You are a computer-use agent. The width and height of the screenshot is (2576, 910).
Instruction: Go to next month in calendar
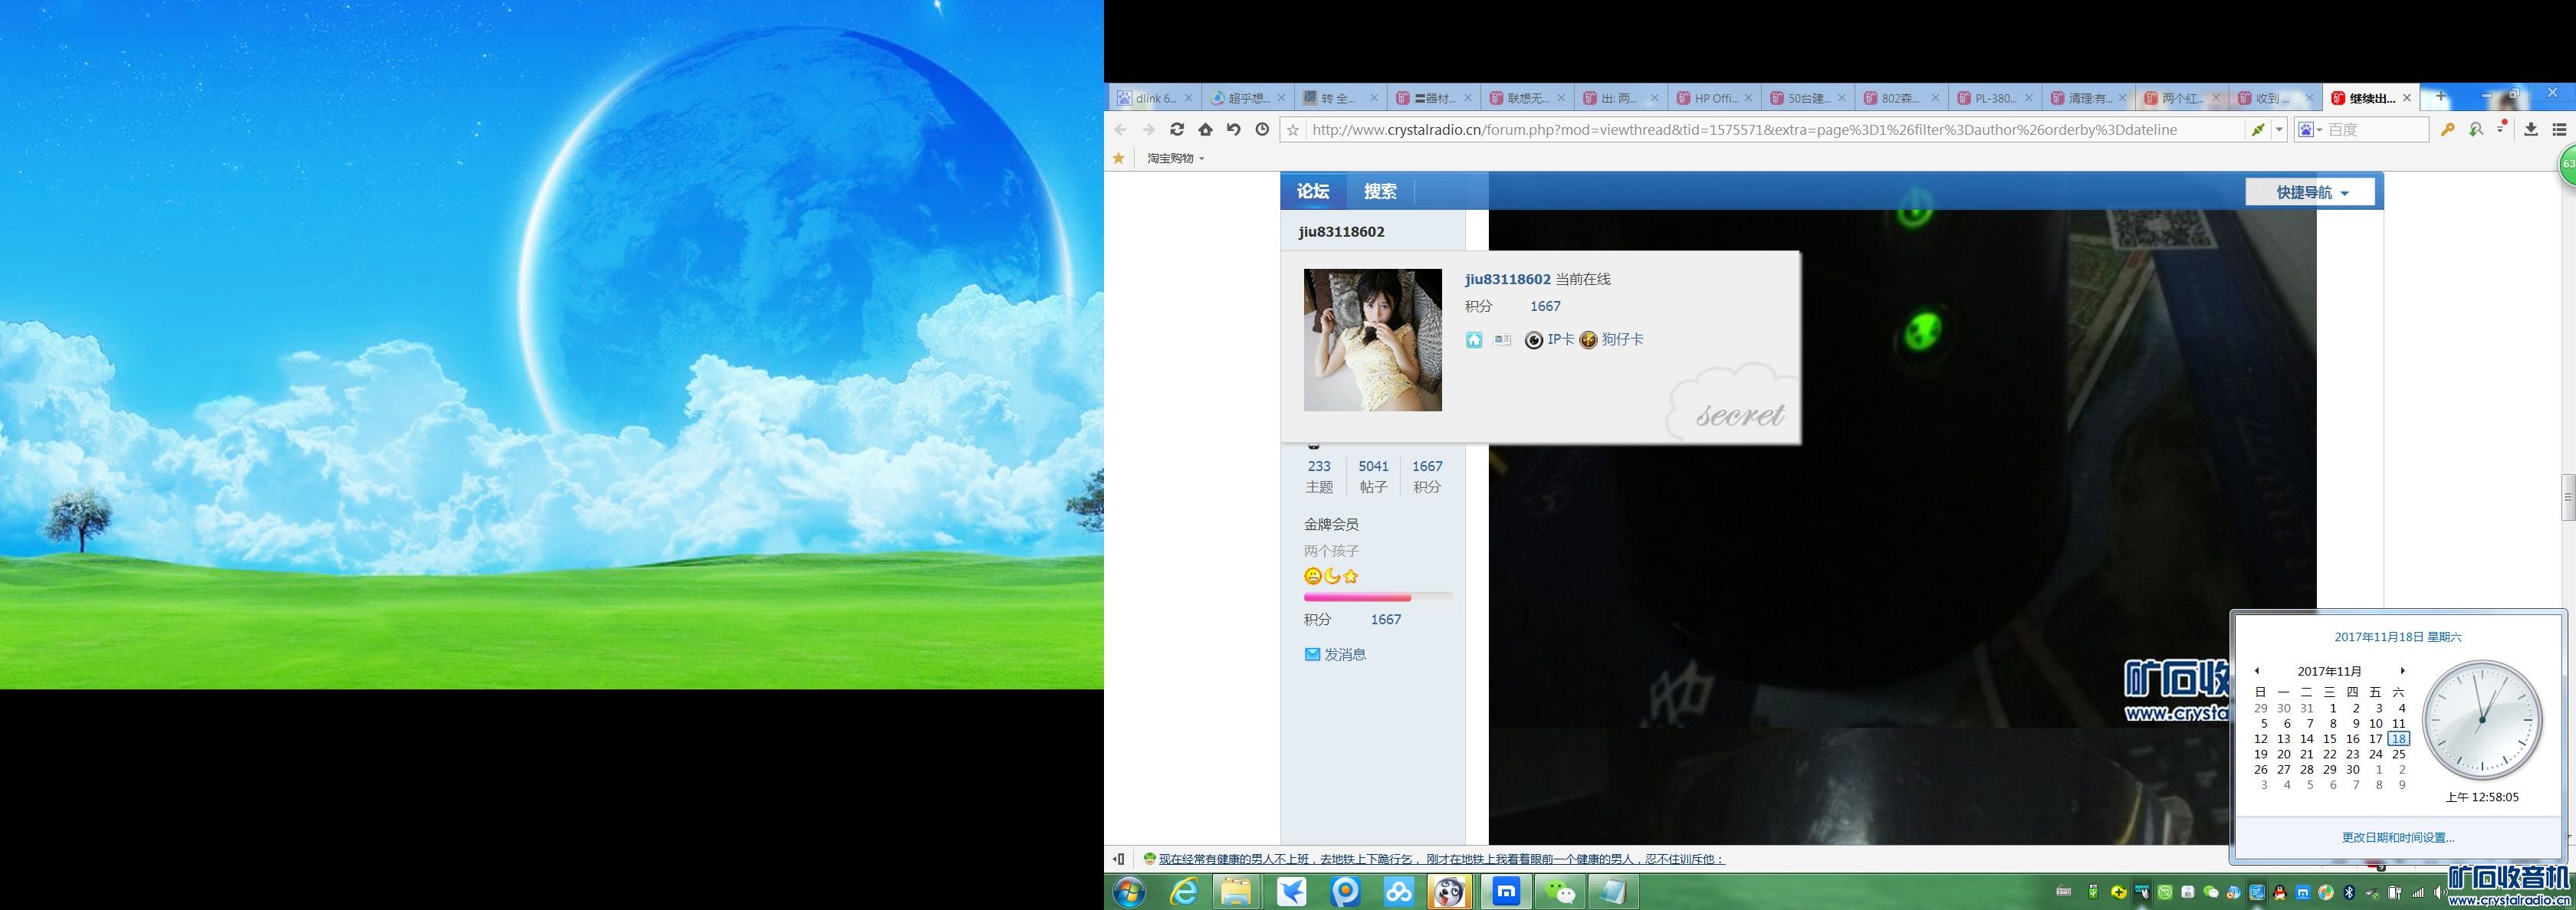pyautogui.click(x=2402, y=671)
